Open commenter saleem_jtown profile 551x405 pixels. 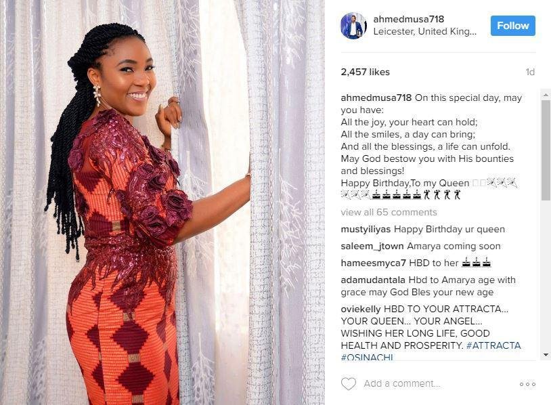(x=372, y=246)
